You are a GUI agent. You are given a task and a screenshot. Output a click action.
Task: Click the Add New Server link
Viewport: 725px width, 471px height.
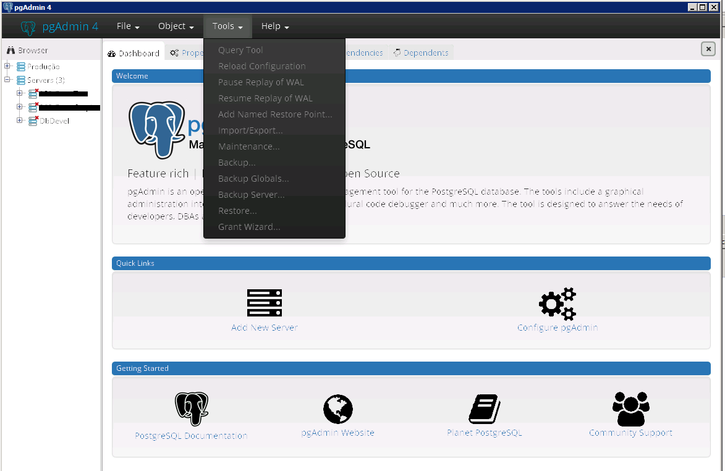[264, 328]
